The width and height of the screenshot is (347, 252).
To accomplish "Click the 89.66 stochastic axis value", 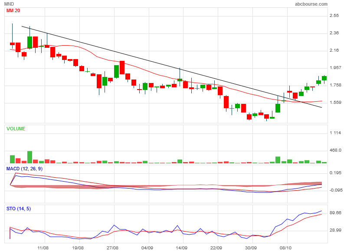I will [x=335, y=213].
